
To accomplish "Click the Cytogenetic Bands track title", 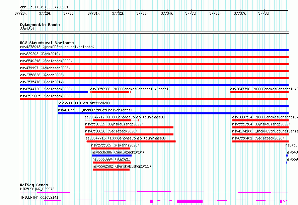I will click(40, 25).
